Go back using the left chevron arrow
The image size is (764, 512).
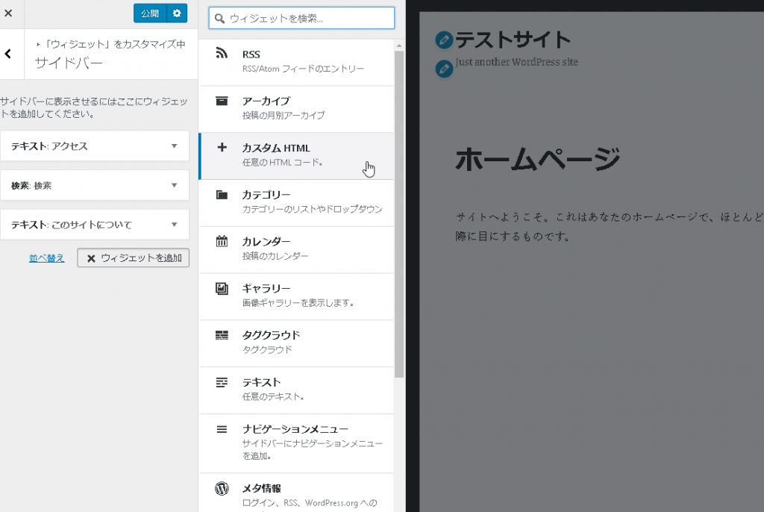click(8, 54)
